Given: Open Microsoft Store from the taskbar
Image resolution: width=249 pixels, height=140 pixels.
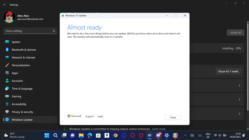Looking at the screenshot, I should point(98,135).
